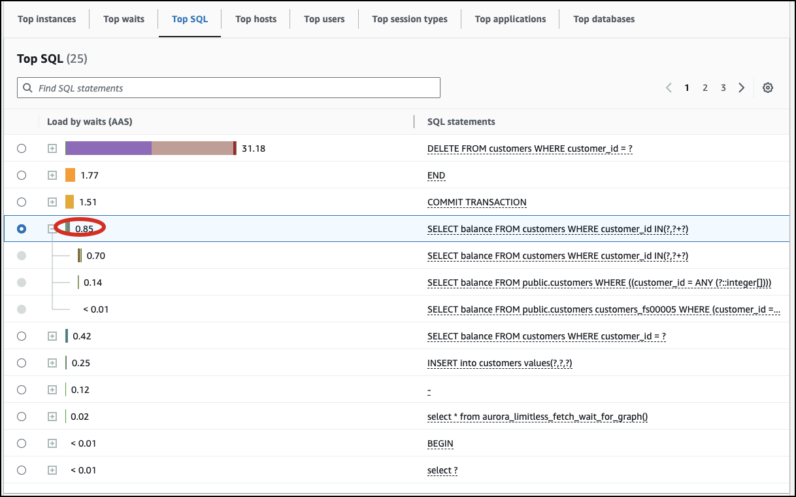Open the DELETE FROM customers SQL link
The height and width of the screenshot is (497, 796).
528,148
